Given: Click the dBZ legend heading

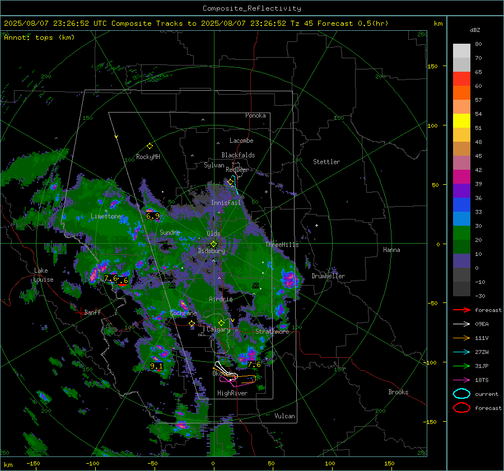Looking at the screenshot, I should tap(475, 30).
